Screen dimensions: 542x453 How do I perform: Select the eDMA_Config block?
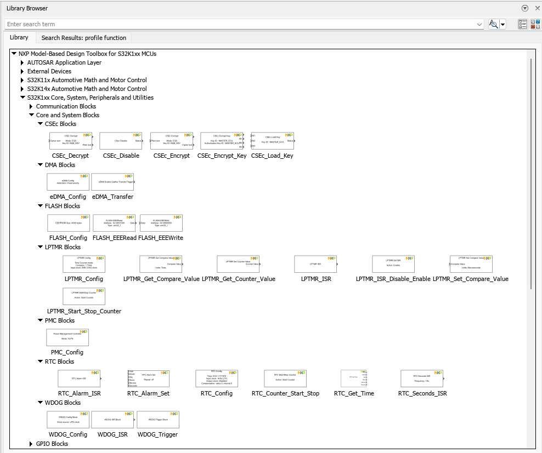pyautogui.click(x=68, y=182)
